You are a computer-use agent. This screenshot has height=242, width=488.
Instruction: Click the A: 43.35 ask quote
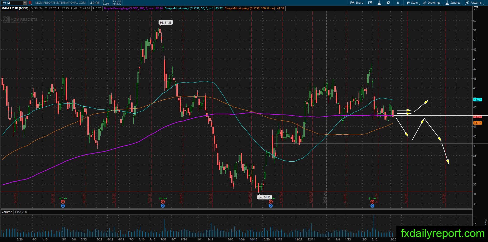click(x=117, y=4)
